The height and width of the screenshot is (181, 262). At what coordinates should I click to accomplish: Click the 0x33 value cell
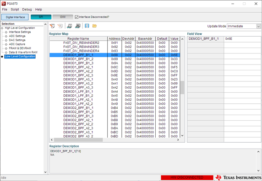(x=174, y=59)
